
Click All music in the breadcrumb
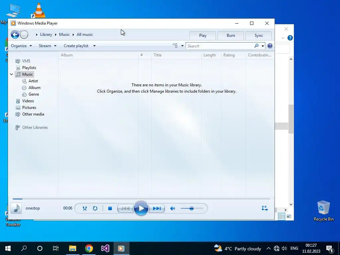tap(85, 35)
